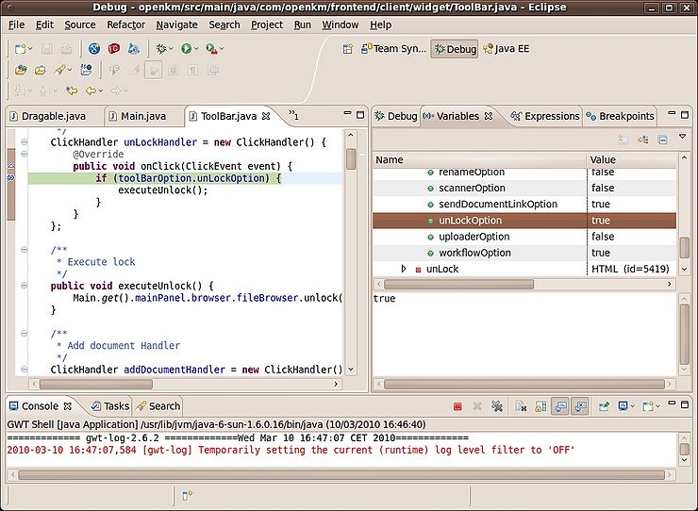Screen dimensions: 698x511
Task: Click the Back navigation arrow icon
Action: tap(91, 91)
